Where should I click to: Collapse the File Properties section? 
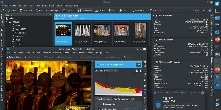(154, 16)
